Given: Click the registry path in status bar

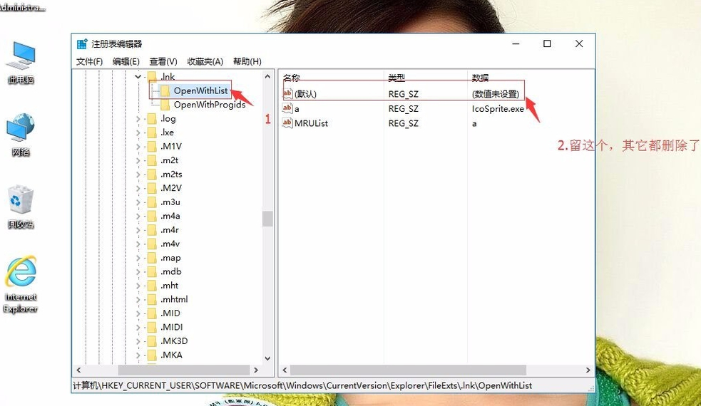Looking at the screenshot, I should [x=302, y=385].
